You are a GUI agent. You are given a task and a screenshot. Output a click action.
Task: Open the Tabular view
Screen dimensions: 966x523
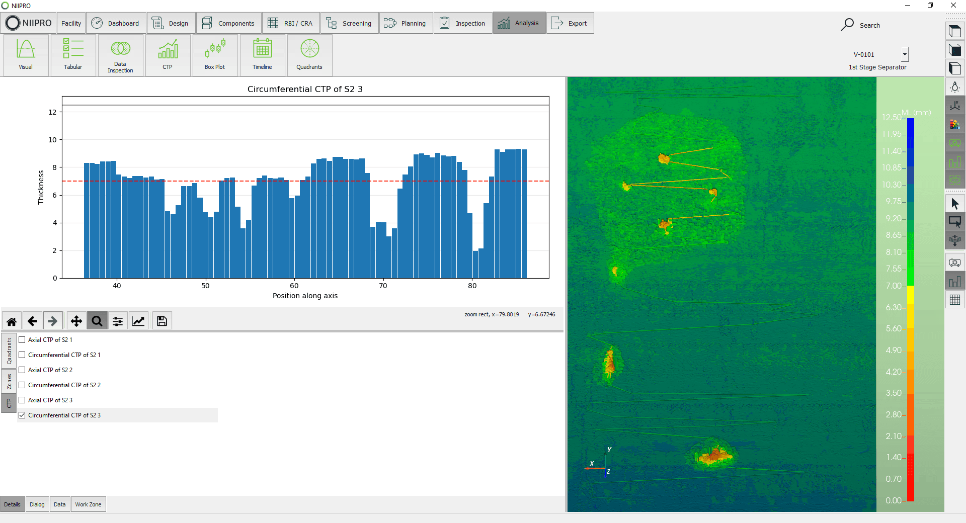[x=73, y=55]
